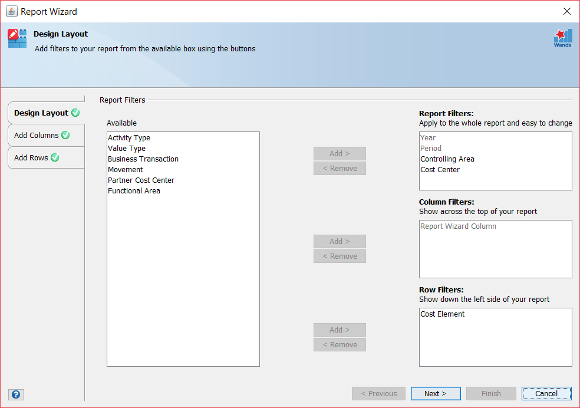Click Add beside the Column Filters box
Screen dimensions: 580x408
(x=340, y=241)
